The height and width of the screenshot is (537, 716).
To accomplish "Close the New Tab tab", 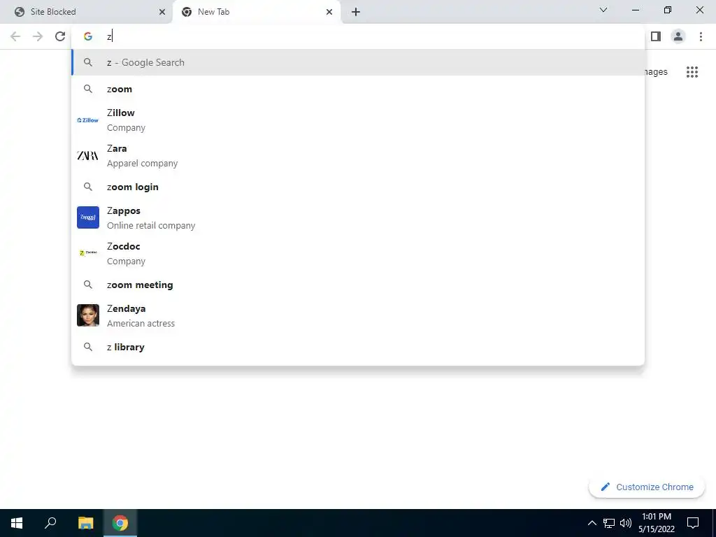I will click(x=329, y=12).
